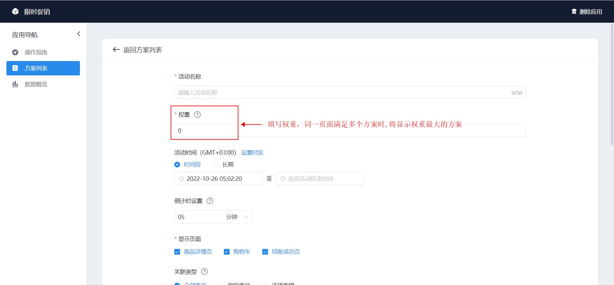614x285 pixels.
Task: Select the 长期 radio option
Action: click(x=216, y=165)
